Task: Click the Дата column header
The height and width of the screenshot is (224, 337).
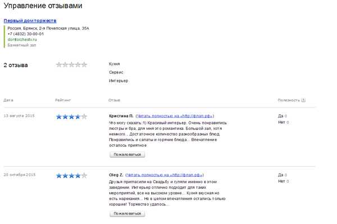Action: [8, 100]
